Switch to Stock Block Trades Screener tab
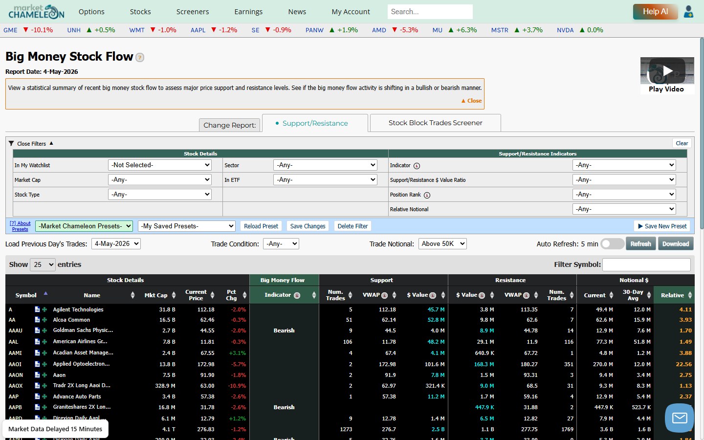704x440 pixels. (436, 123)
